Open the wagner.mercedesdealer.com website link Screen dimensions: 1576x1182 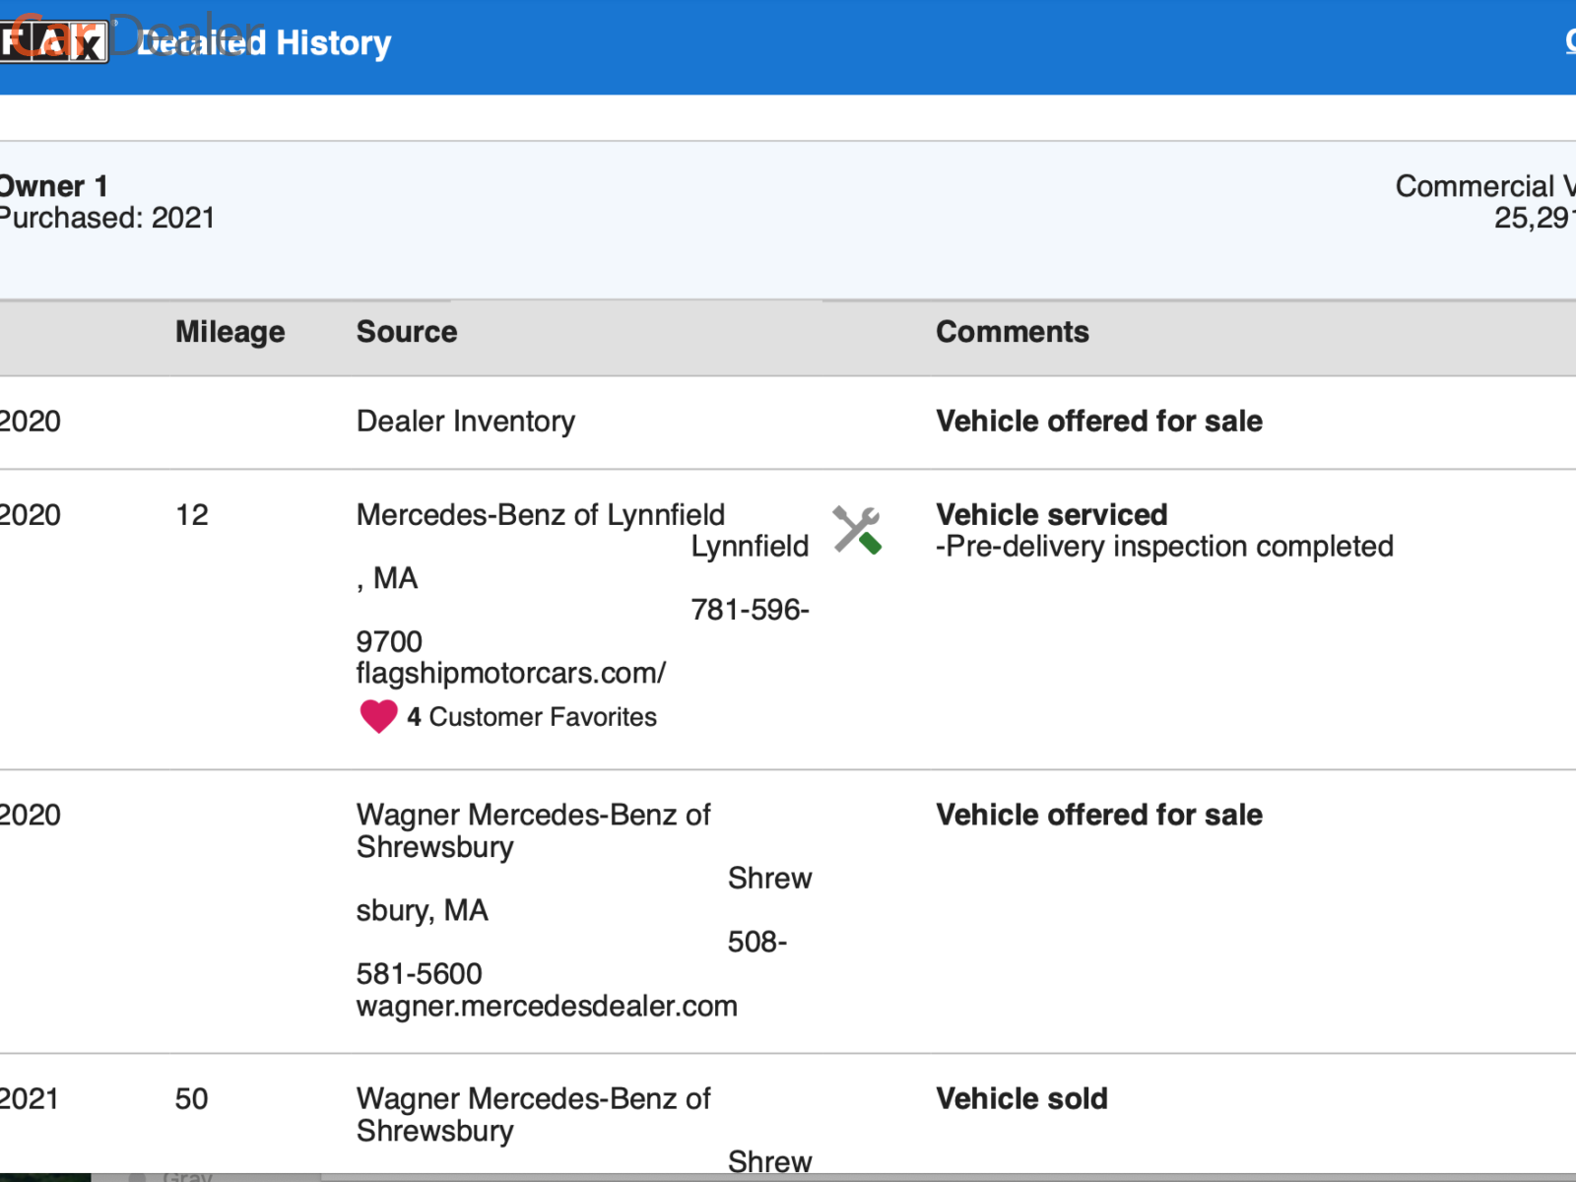pos(547,1006)
